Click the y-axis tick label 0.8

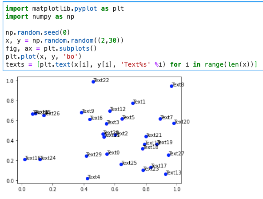pos(10,101)
